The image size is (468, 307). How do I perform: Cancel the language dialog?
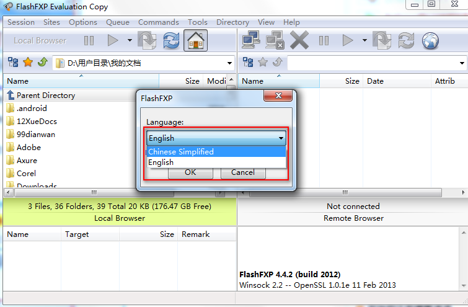coord(243,172)
